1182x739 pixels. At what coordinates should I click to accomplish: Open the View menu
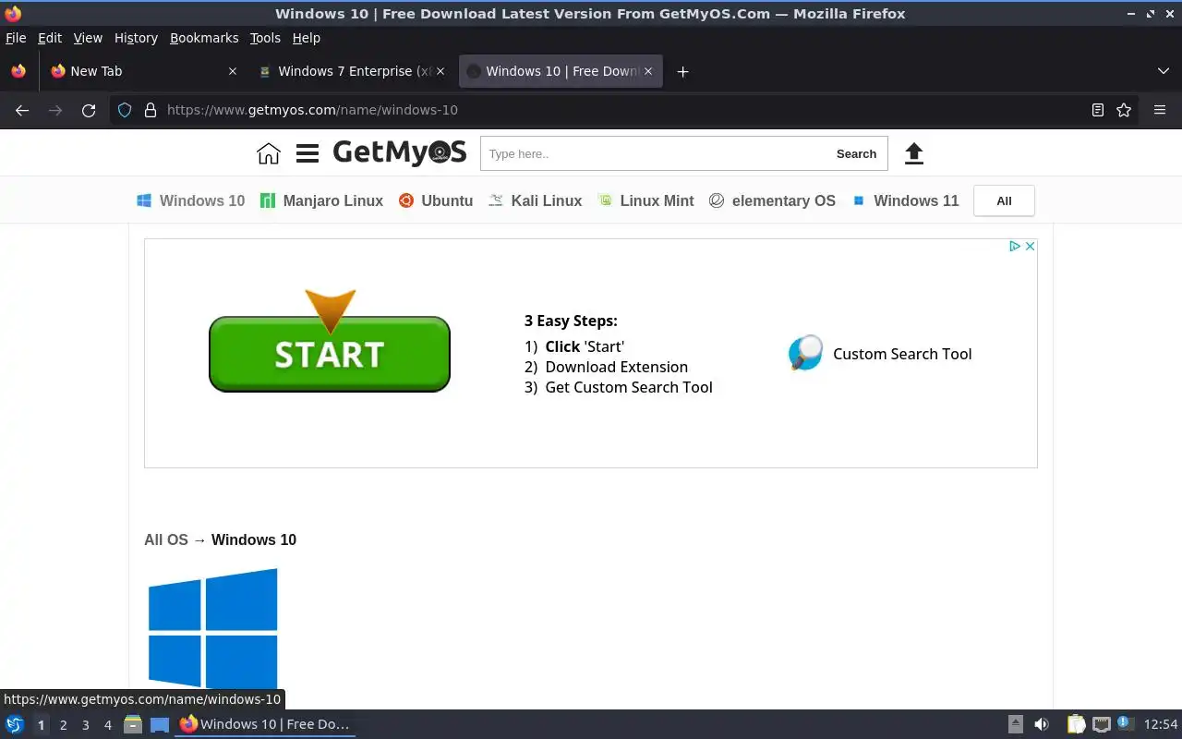(88, 38)
